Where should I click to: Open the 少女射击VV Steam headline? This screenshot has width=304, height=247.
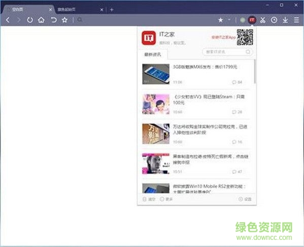pyautogui.click(x=209, y=100)
